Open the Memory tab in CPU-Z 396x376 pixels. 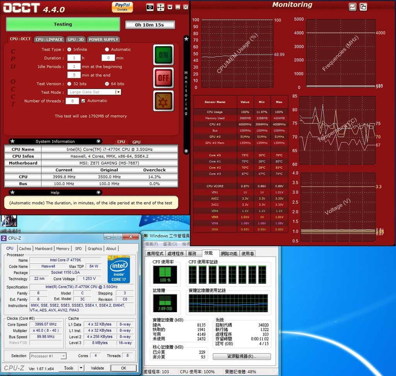tap(63, 249)
